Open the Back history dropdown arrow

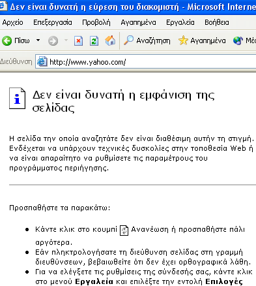pyautogui.click(x=38, y=40)
